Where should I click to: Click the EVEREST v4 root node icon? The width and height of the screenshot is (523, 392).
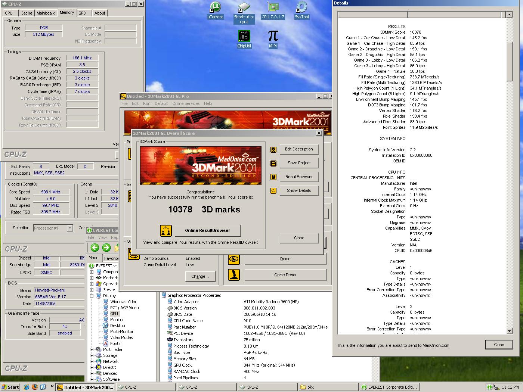(x=92, y=266)
